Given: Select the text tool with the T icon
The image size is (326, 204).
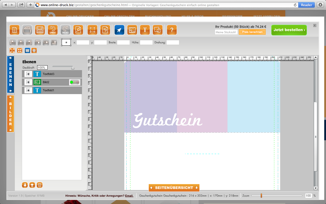Looking at the screenshot, I should tap(145, 30).
